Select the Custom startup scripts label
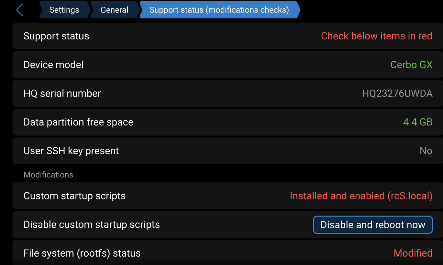This screenshot has width=443, height=265. (x=74, y=196)
